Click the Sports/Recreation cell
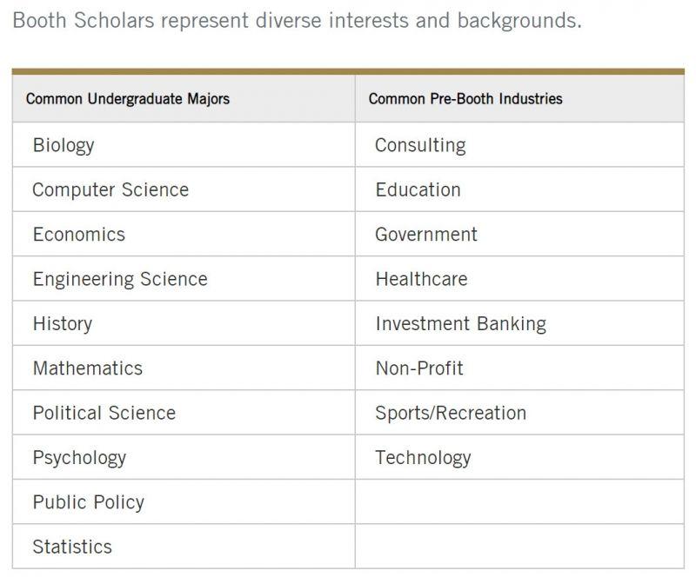Screen dimensions: 696x577 click(x=451, y=413)
